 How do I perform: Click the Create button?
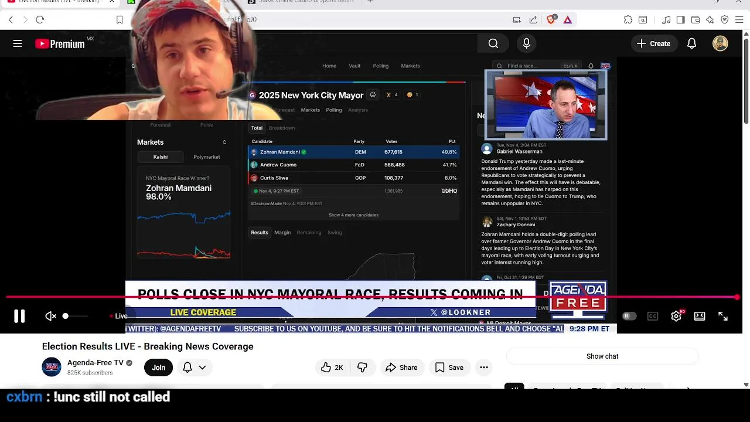coord(653,43)
